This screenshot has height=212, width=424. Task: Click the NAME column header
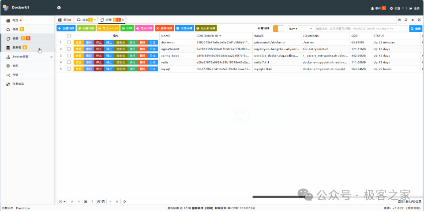pyautogui.click(x=177, y=36)
